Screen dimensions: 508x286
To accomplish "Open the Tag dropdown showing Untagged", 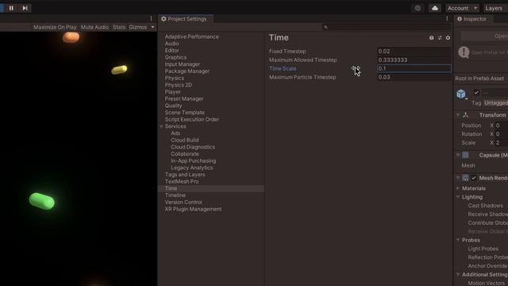I will (x=495, y=102).
